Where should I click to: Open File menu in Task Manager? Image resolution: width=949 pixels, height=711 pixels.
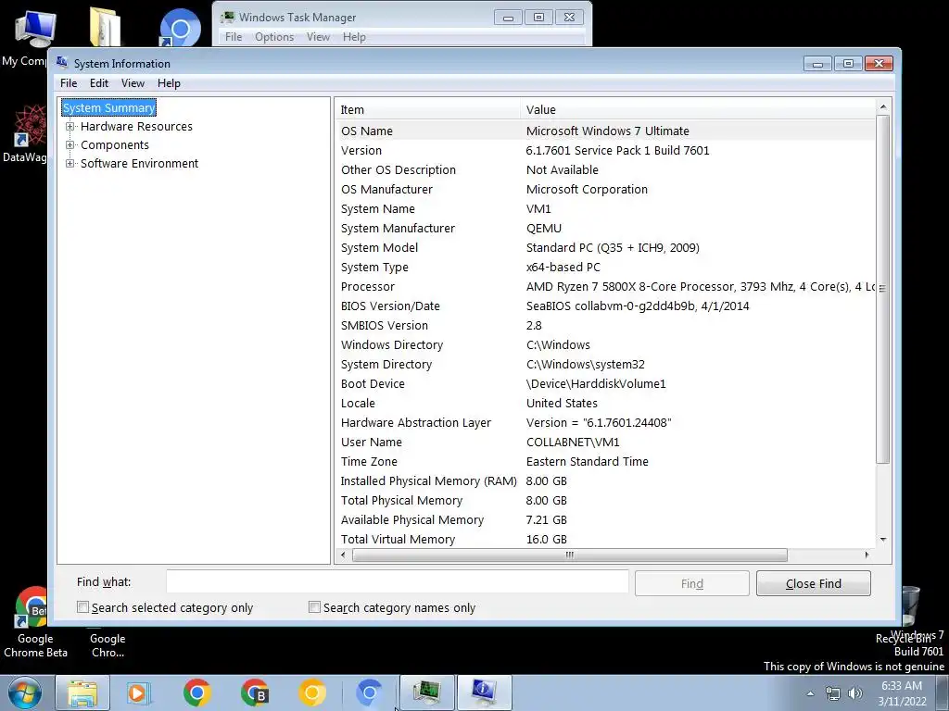[234, 37]
